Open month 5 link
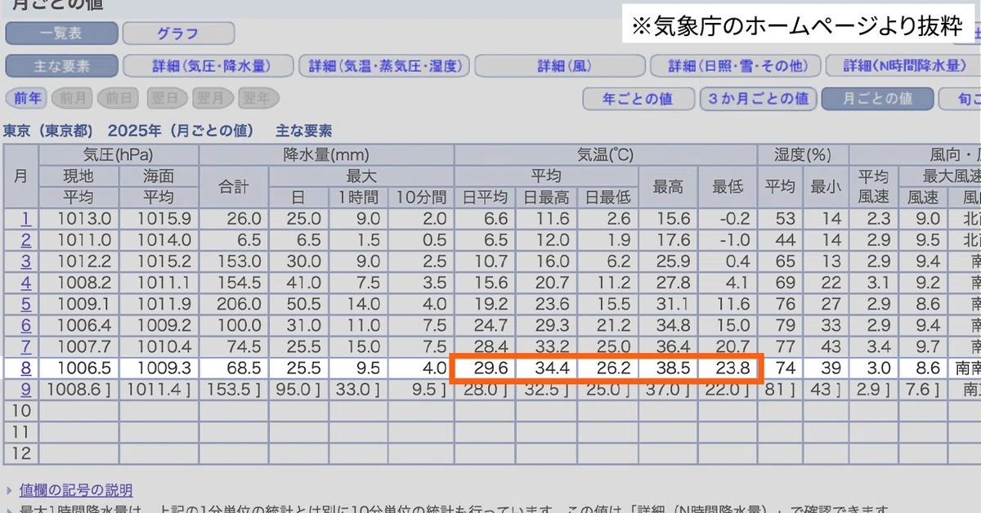The width and height of the screenshot is (981, 513). (26, 303)
